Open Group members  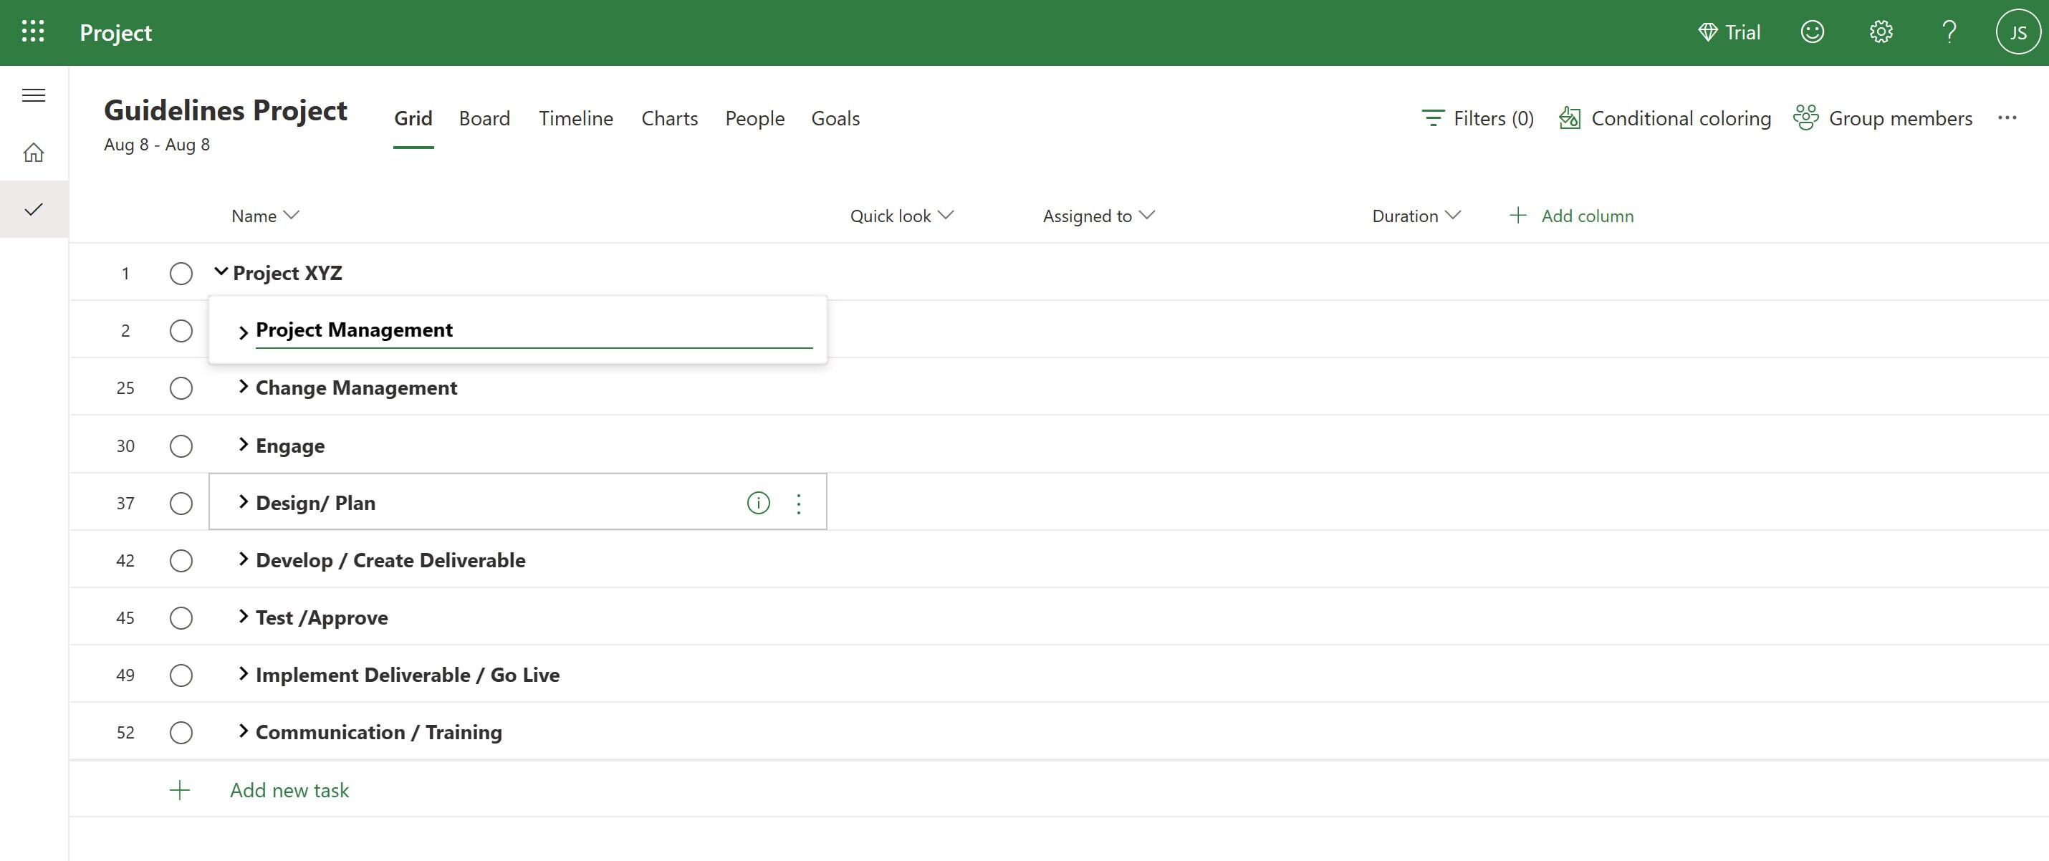[1805, 117]
